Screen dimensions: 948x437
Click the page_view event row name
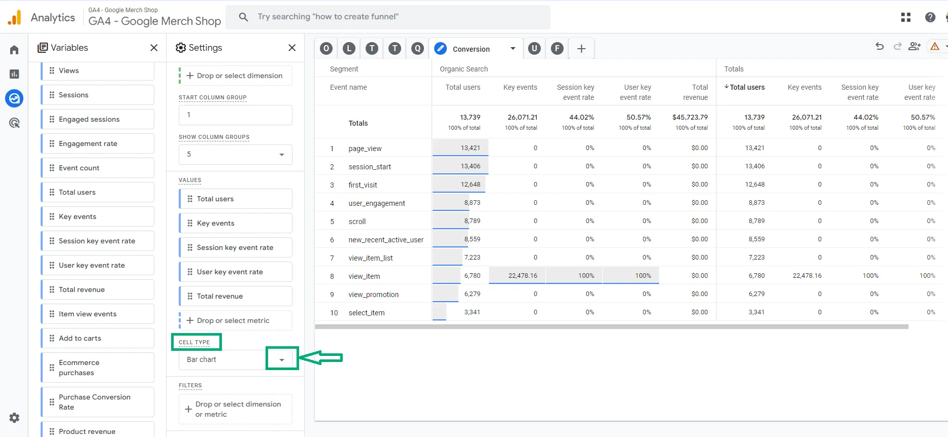coord(365,149)
